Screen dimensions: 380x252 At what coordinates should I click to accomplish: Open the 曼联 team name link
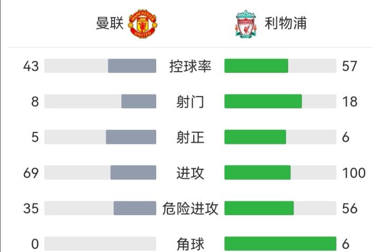[109, 24]
